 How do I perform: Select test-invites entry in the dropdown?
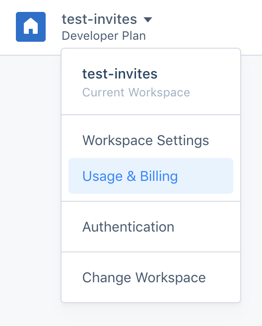[x=151, y=82]
